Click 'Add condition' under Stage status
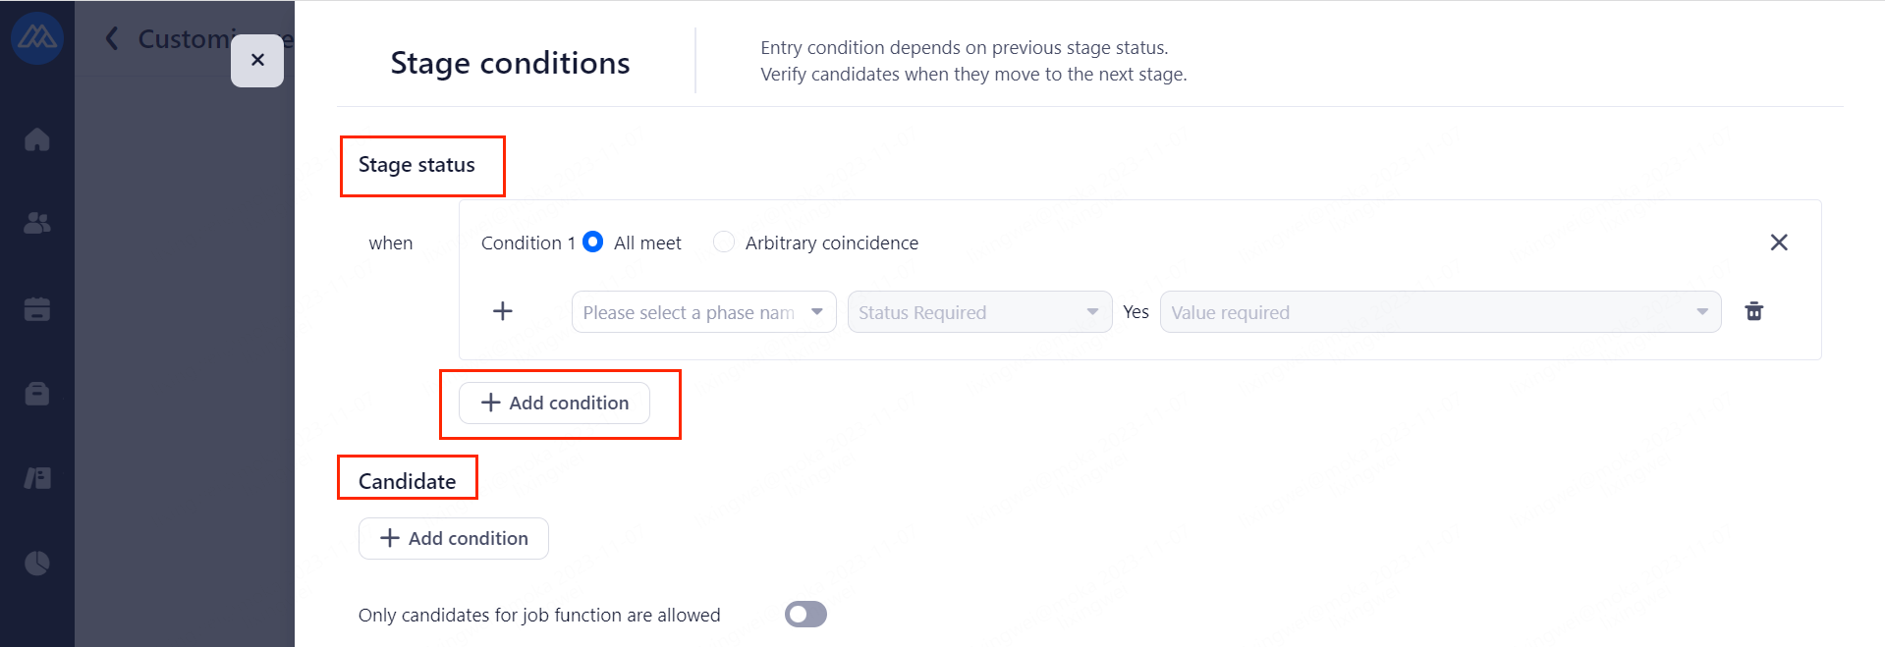The height and width of the screenshot is (647, 1885). coord(554,404)
